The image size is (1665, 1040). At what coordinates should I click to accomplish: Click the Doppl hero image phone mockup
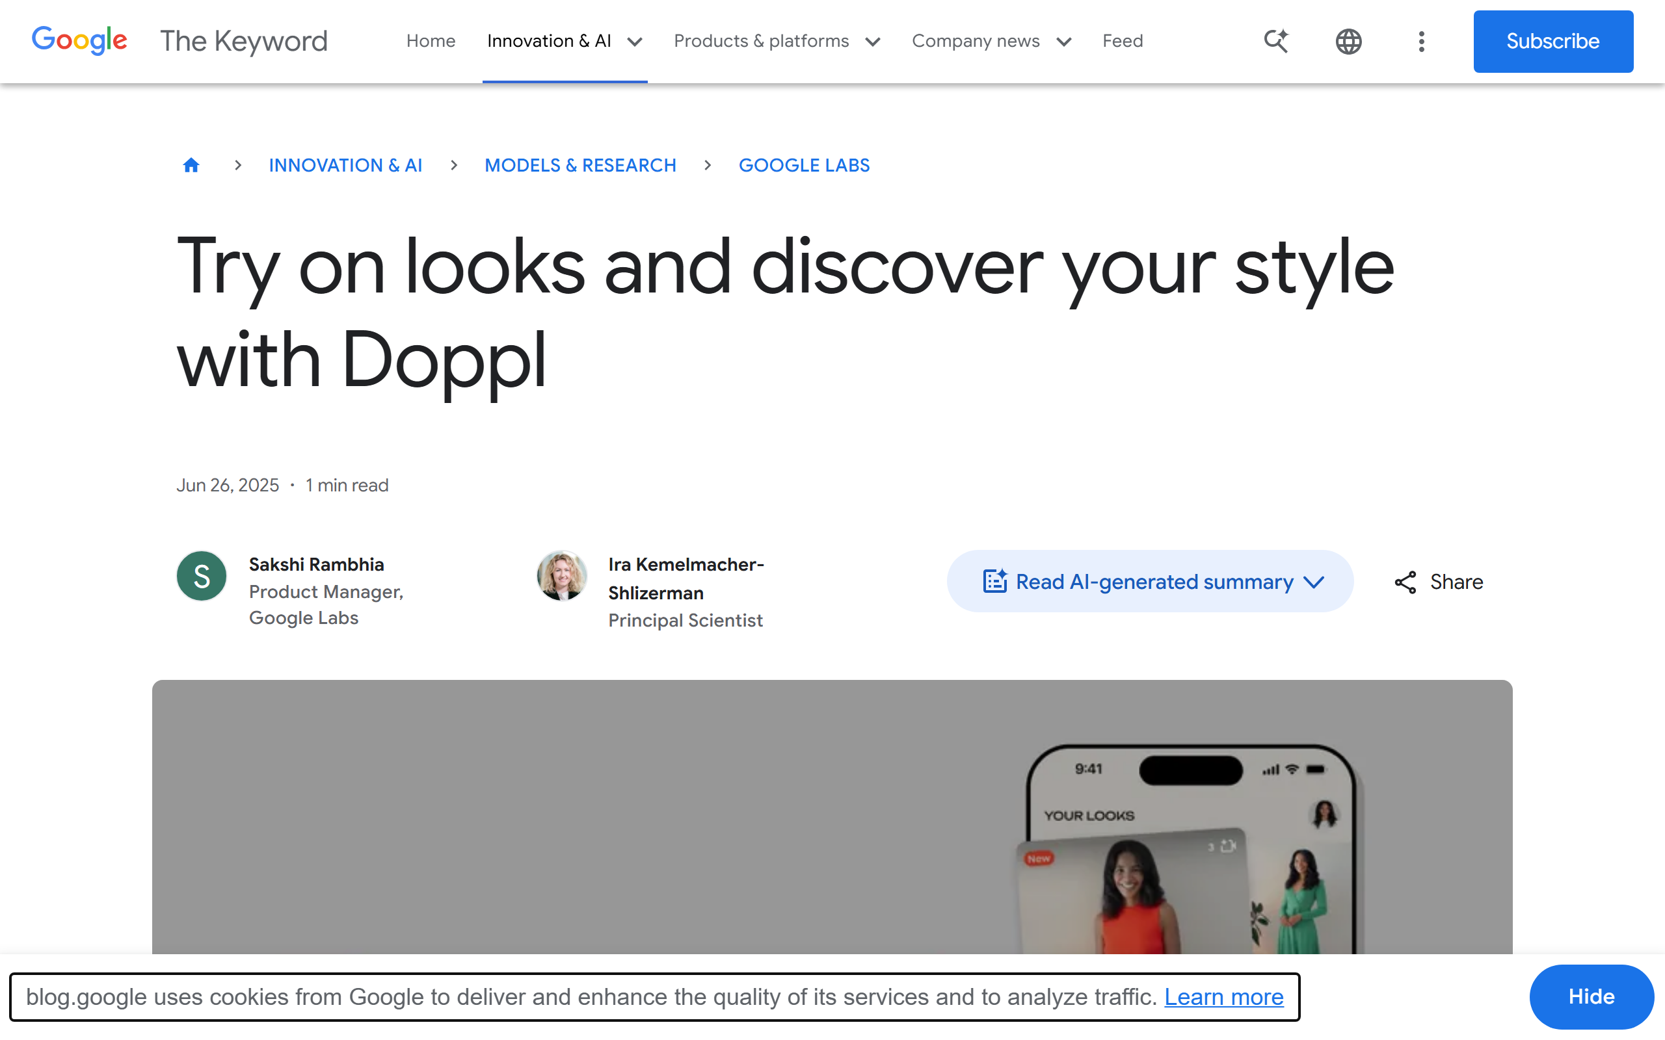[1190, 850]
